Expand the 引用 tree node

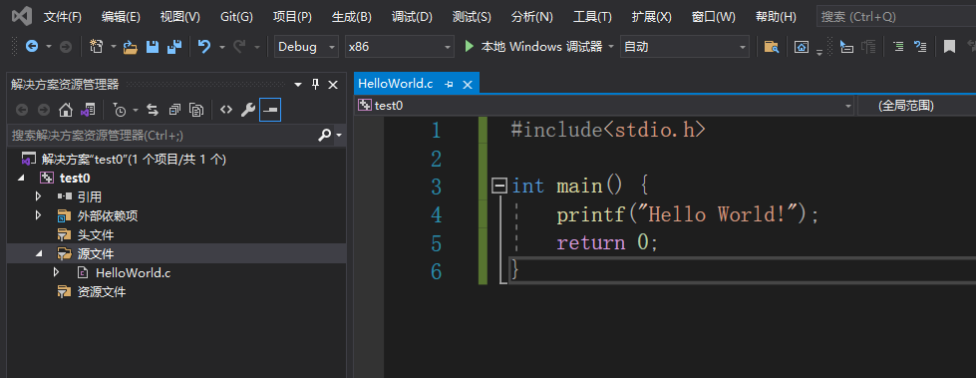click(39, 196)
